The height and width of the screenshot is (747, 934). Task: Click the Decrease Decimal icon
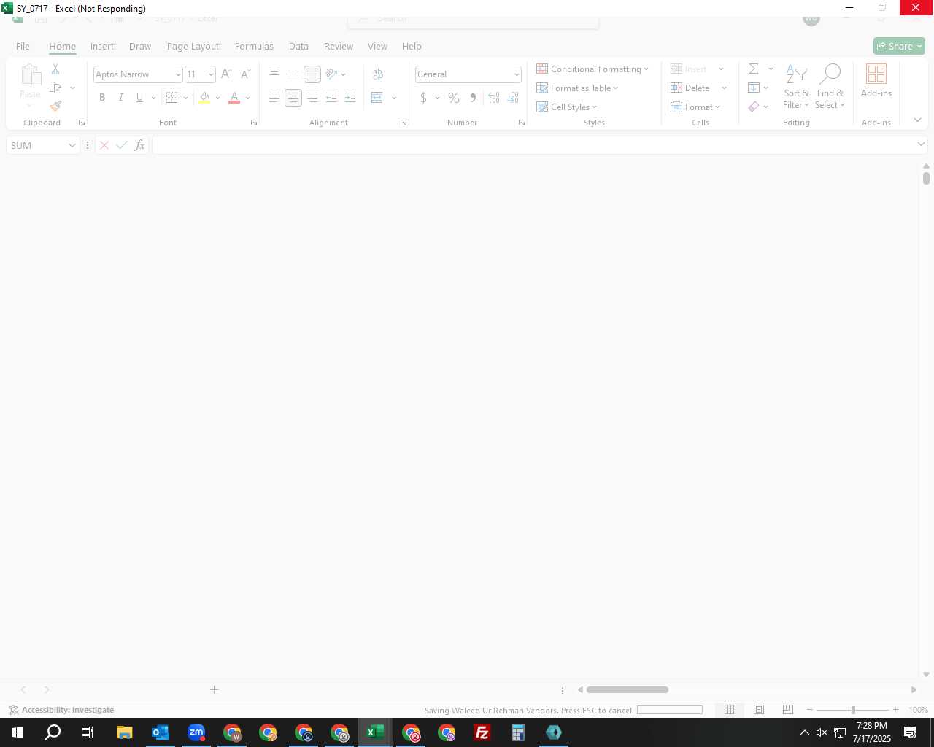point(513,98)
